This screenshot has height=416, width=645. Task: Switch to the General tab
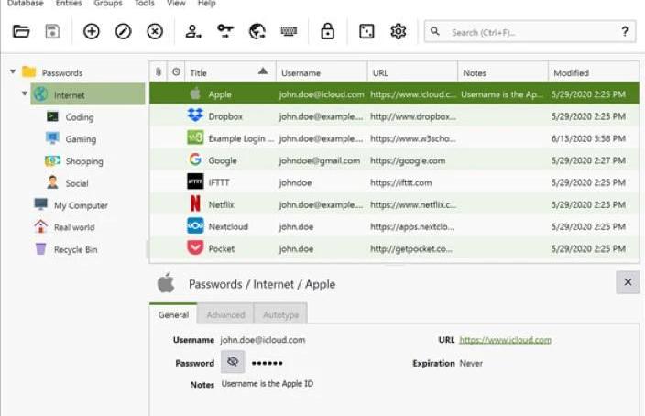click(173, 315)
